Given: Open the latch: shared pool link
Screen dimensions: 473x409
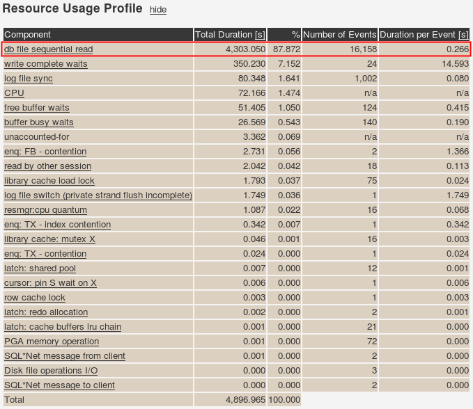Looking at the screenshot, I should click(40, 268).
